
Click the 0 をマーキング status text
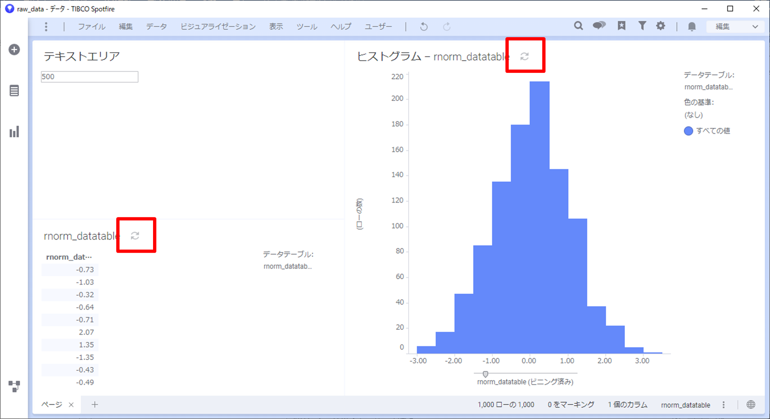coord(571,405)
